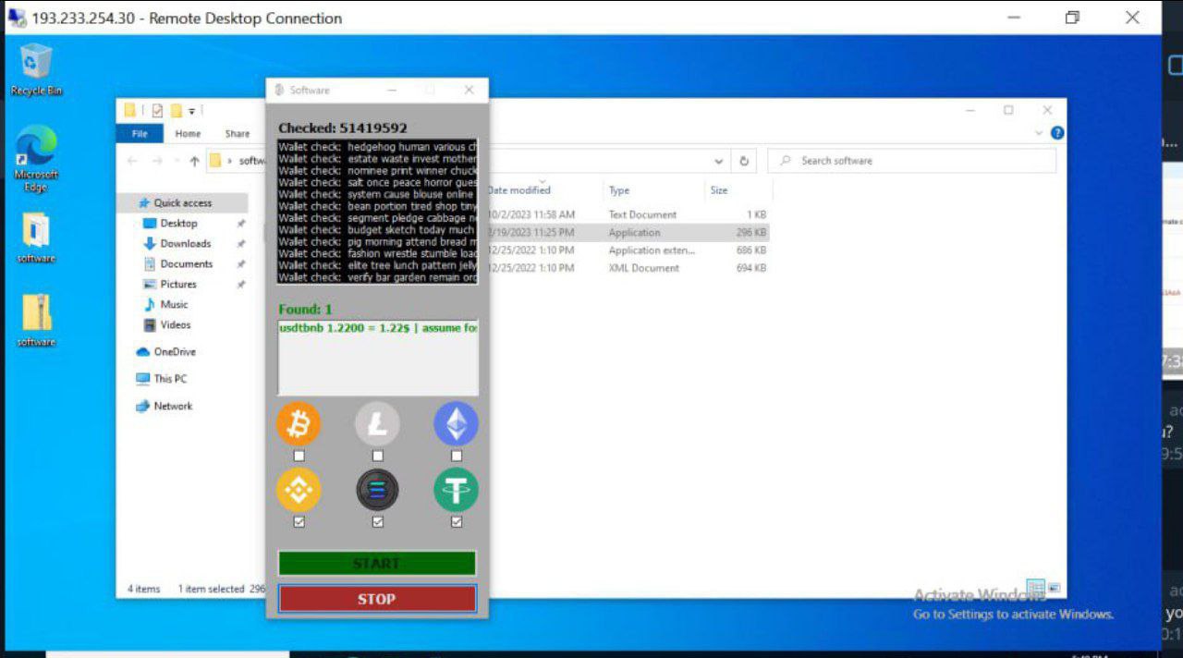Open the address bar history dropdown

[x=719, y=161]
